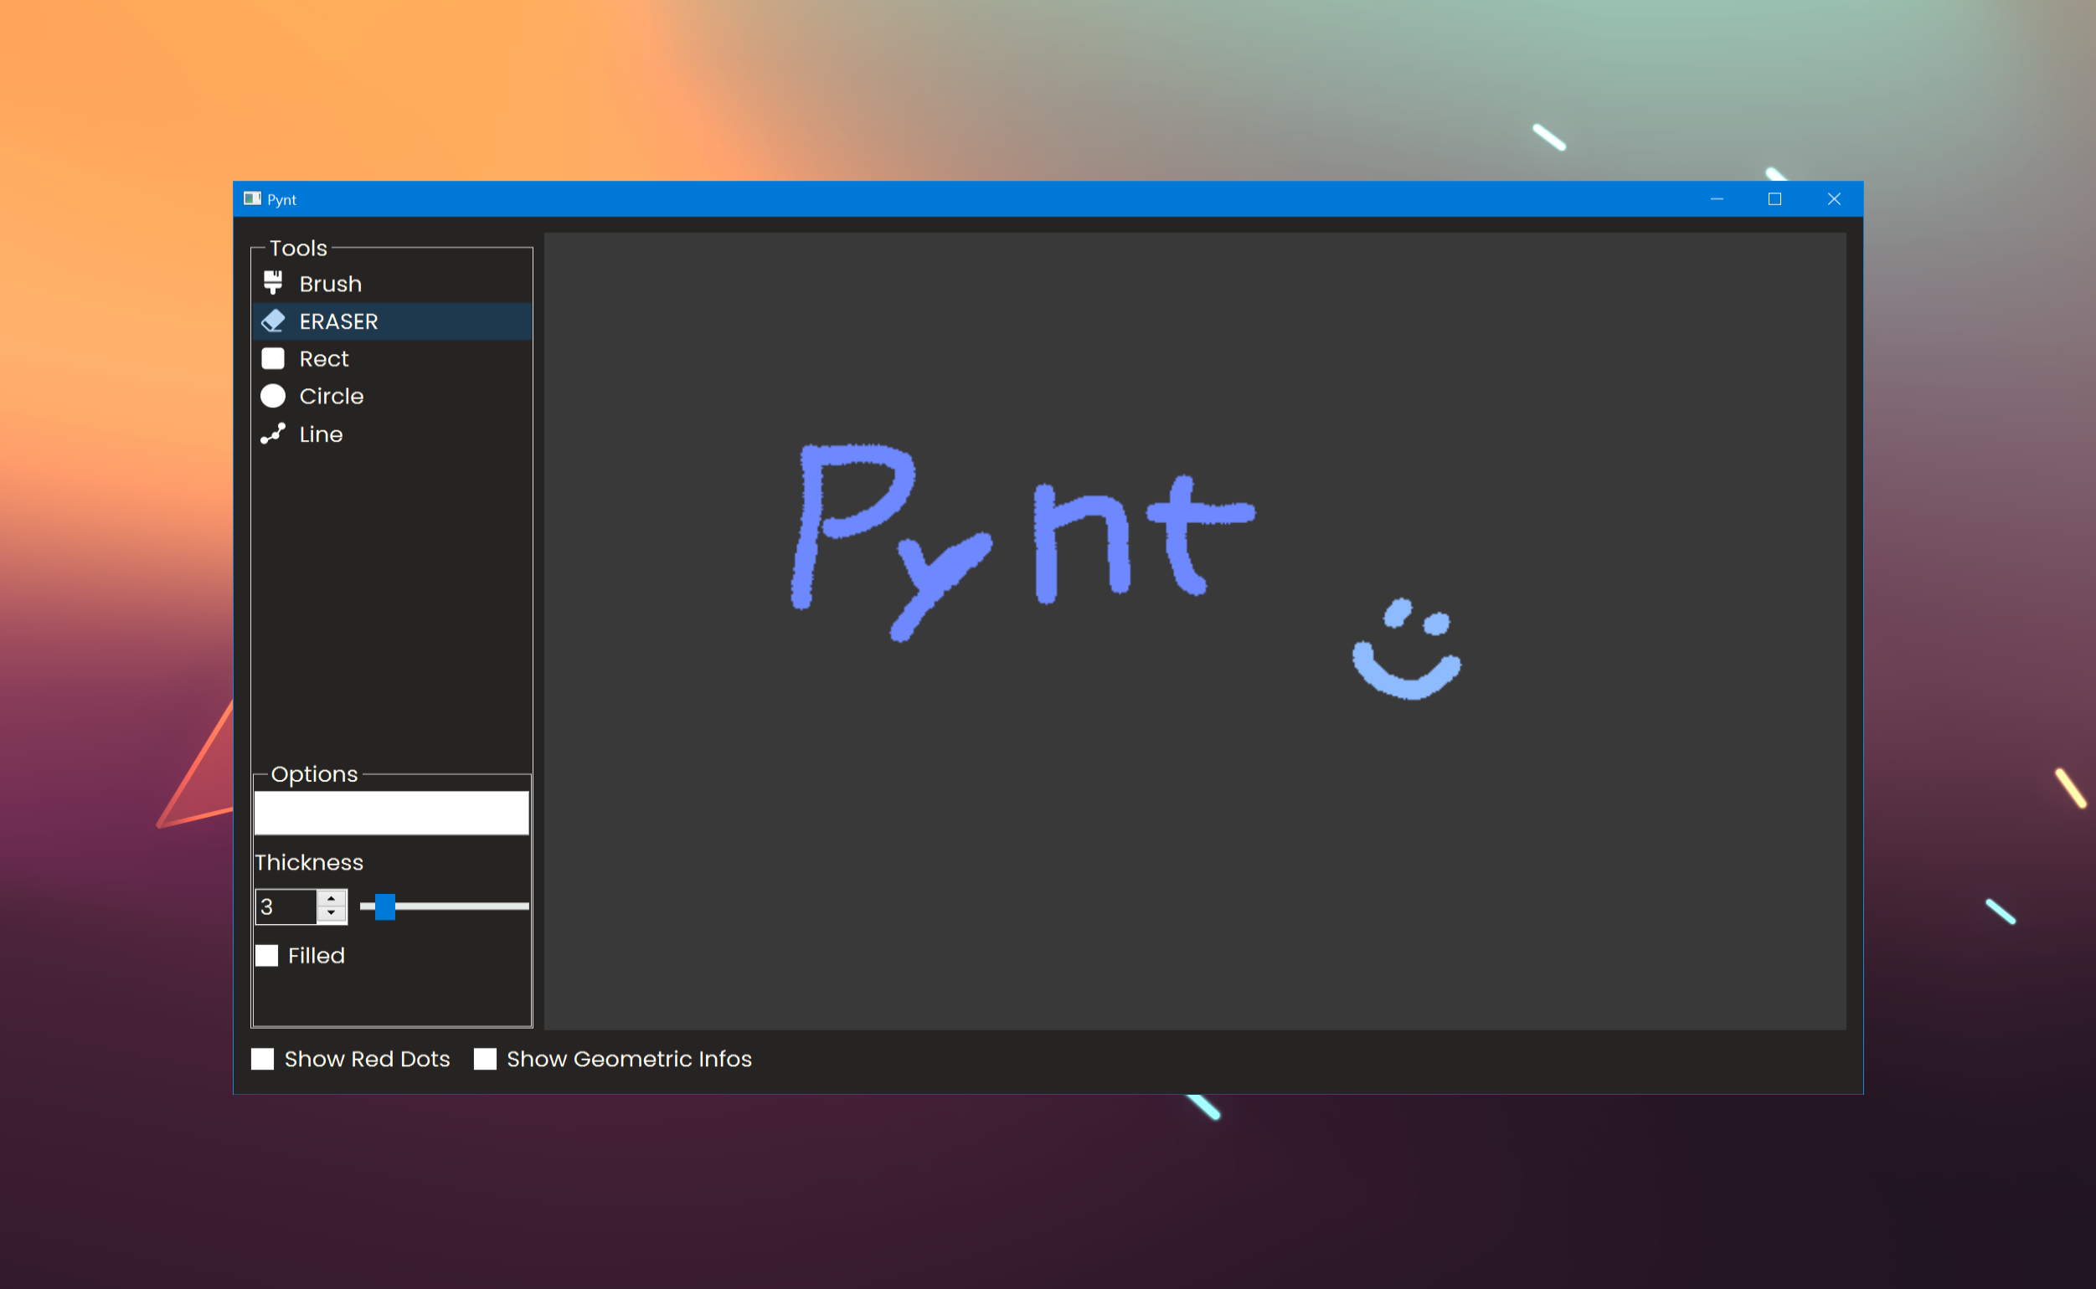Pick the Line tool icon
Image resolution: width=2096 pixels, height=1289 pixels.
click(273, 434)
